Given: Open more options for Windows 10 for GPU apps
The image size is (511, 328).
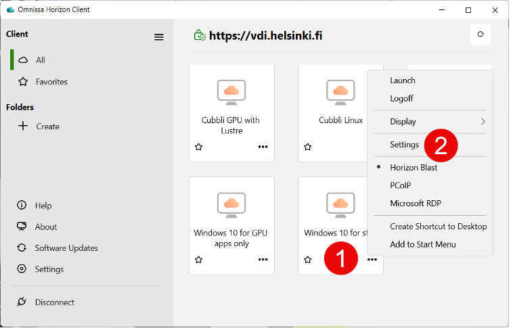Looking at the screenshot, I should (x=263, y=260).
